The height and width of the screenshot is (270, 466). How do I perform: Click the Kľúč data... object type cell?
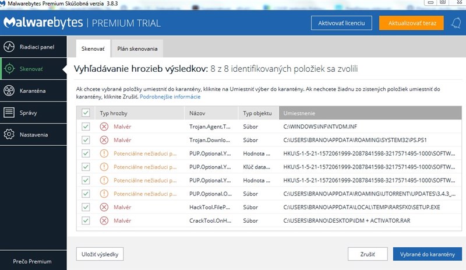pos(257,167)
